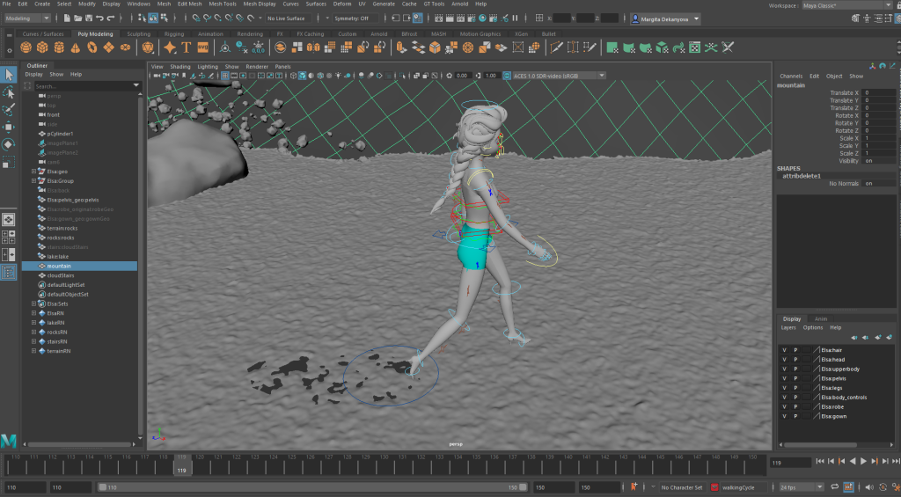Screen dimensions: 901x497
Task: Create a polygon sphere from the shelf
Action: tap(26, 48)
